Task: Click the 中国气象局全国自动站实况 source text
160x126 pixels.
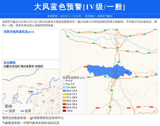Action: click(41, 123)
